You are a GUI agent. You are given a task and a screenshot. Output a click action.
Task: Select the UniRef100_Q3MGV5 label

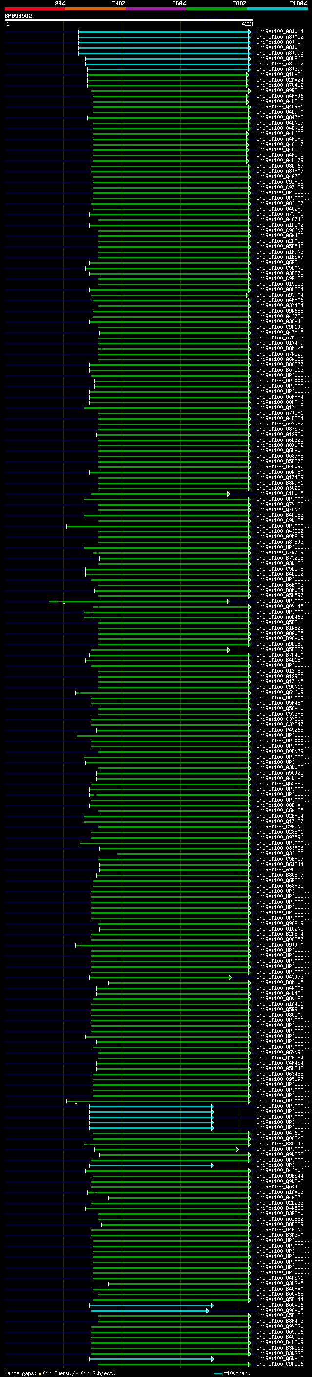(280, 1283)
